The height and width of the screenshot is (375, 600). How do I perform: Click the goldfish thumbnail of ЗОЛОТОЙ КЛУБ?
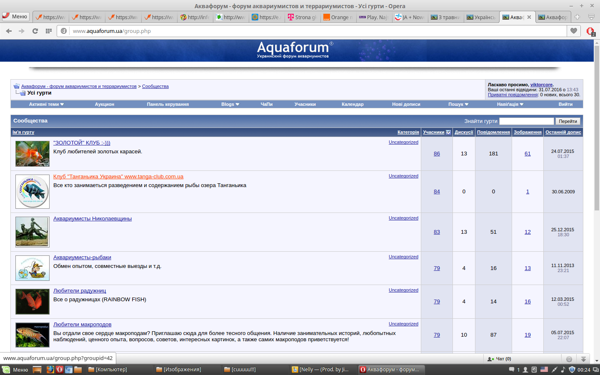[32, 154]
